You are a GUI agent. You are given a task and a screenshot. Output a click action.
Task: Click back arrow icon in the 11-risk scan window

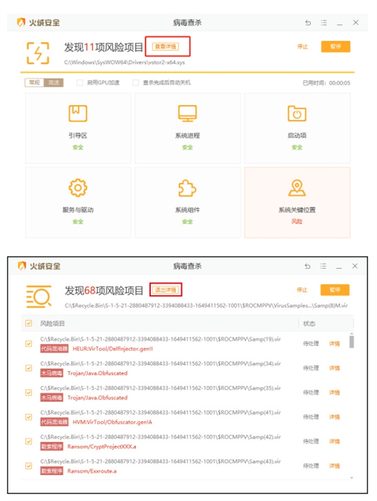tap(308, 23)
